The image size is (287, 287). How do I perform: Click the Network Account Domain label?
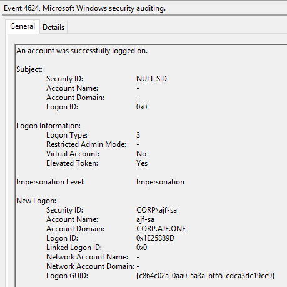pos(90,266)
